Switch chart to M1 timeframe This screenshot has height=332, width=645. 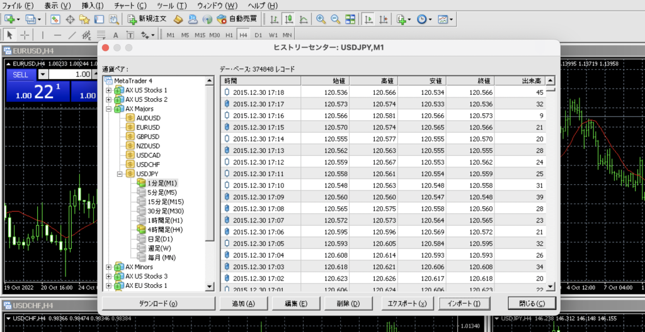170,35
